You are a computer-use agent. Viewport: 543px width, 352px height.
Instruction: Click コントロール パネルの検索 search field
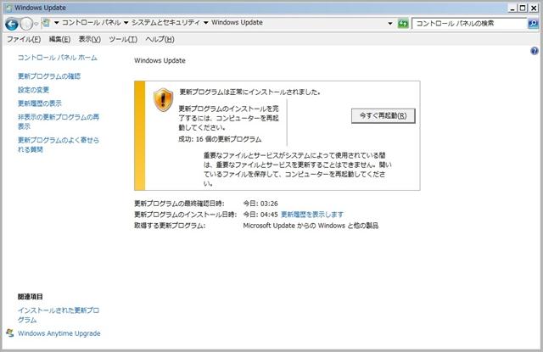click(x=469, y=24)
